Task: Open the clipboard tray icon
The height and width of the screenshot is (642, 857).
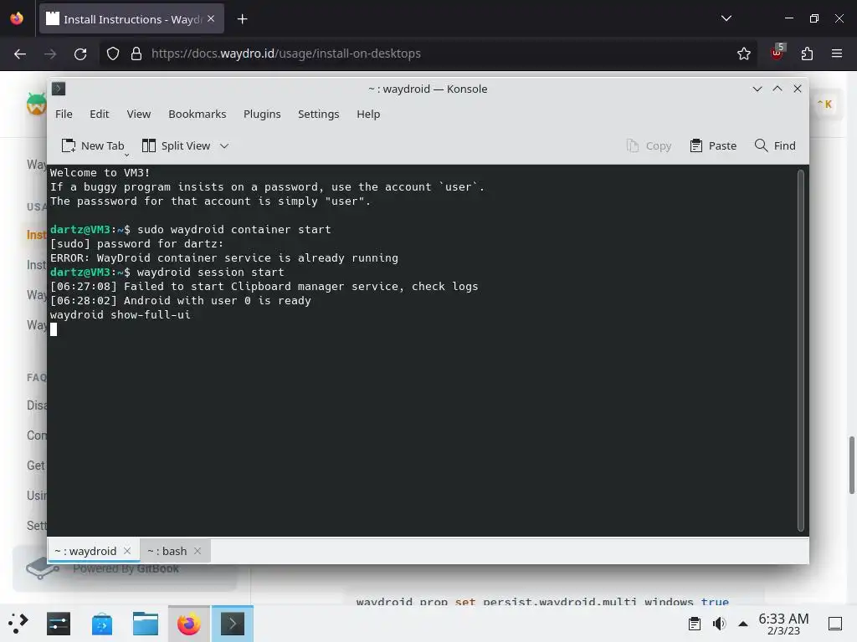Action: click(x=695, y=624)
